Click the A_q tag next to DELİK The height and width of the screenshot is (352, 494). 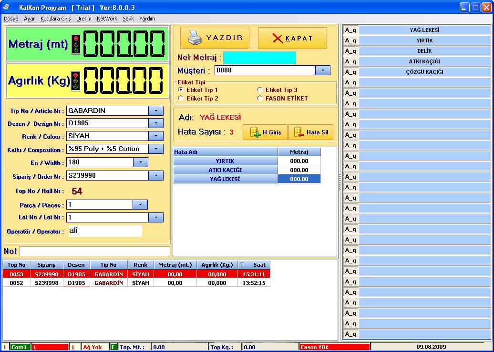(x=350, y=51)
